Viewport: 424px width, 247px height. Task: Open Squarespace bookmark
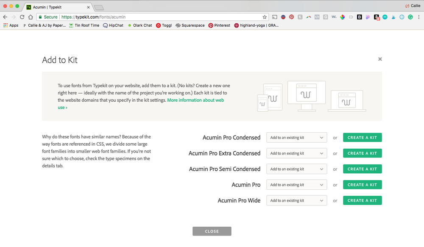click(x=190, y=25)
